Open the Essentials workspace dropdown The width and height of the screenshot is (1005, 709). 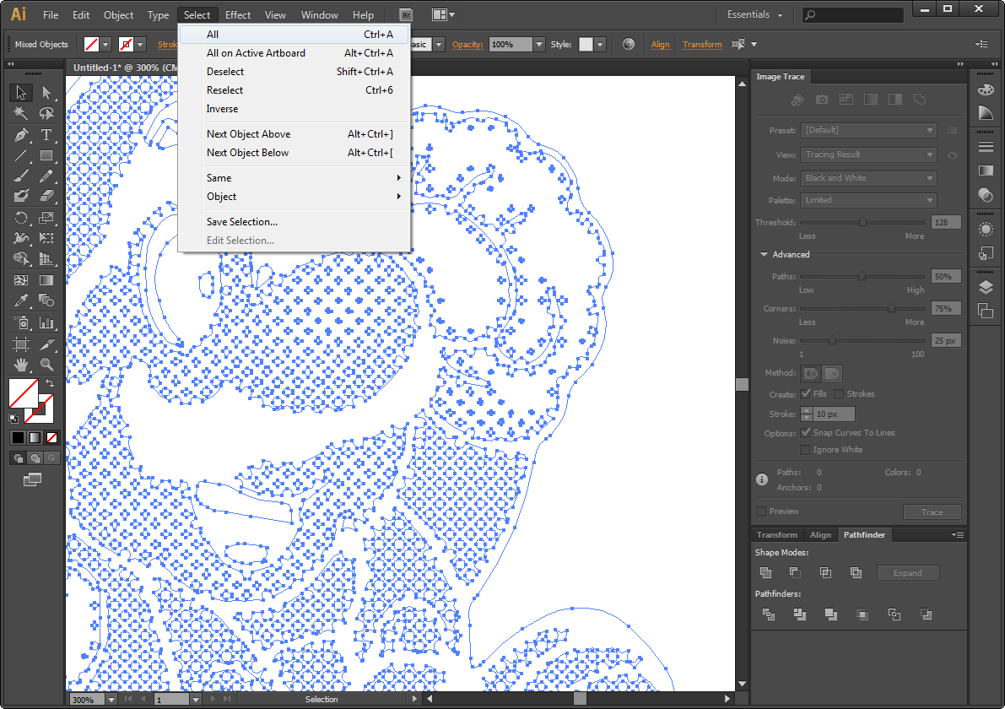pos(754,14)
